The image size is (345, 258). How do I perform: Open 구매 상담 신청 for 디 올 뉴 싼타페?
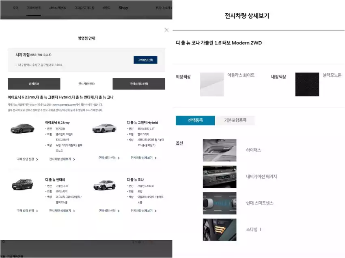(27, 211)
